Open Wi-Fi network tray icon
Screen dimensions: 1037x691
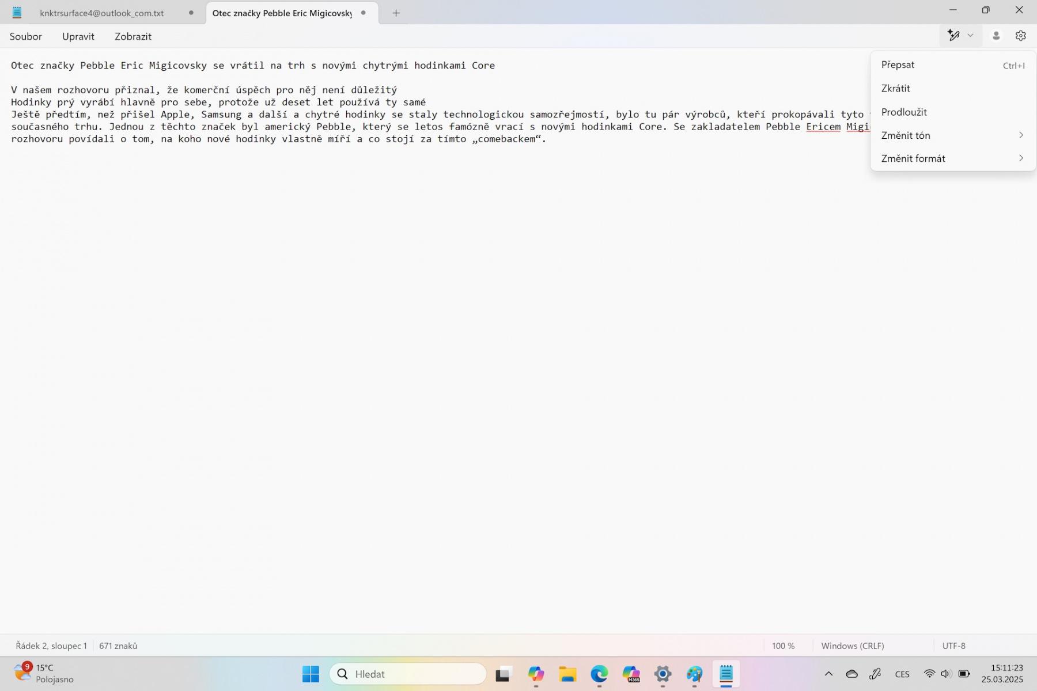[929, 674]
